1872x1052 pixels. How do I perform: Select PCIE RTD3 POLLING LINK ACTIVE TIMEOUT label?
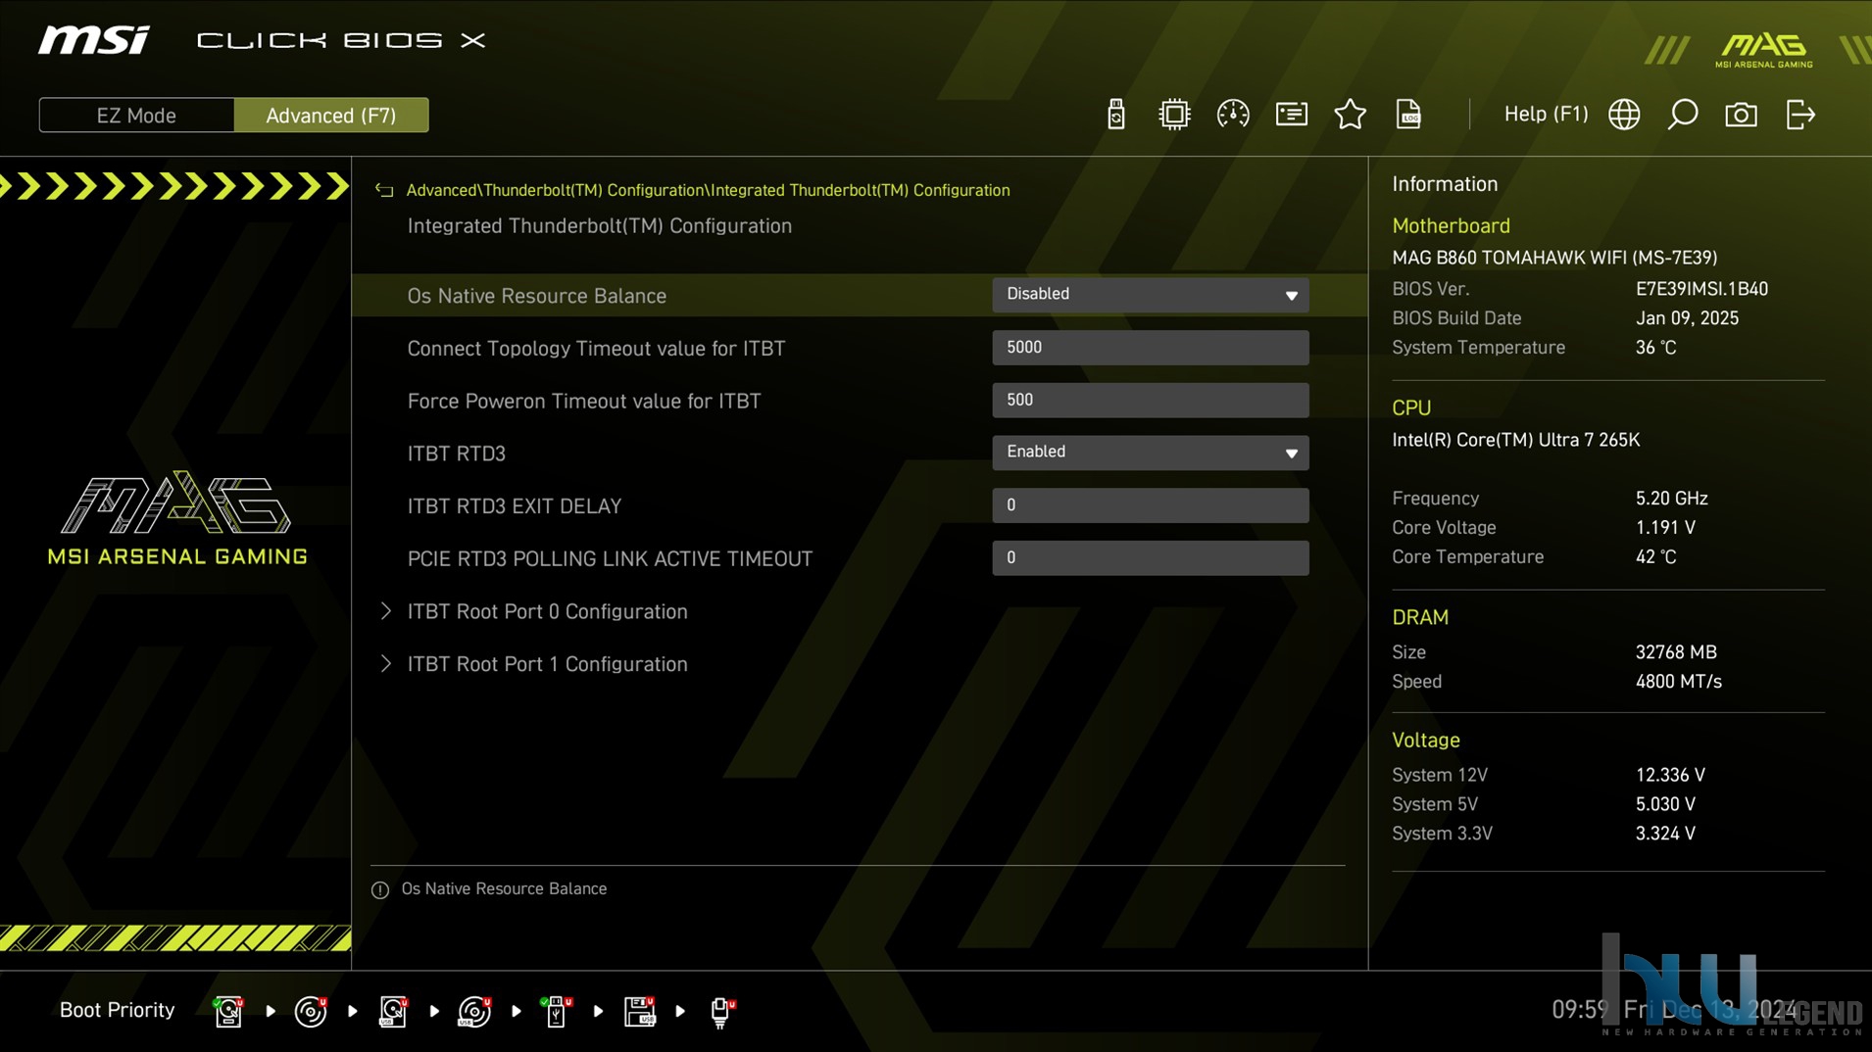(x=610, y=559)
